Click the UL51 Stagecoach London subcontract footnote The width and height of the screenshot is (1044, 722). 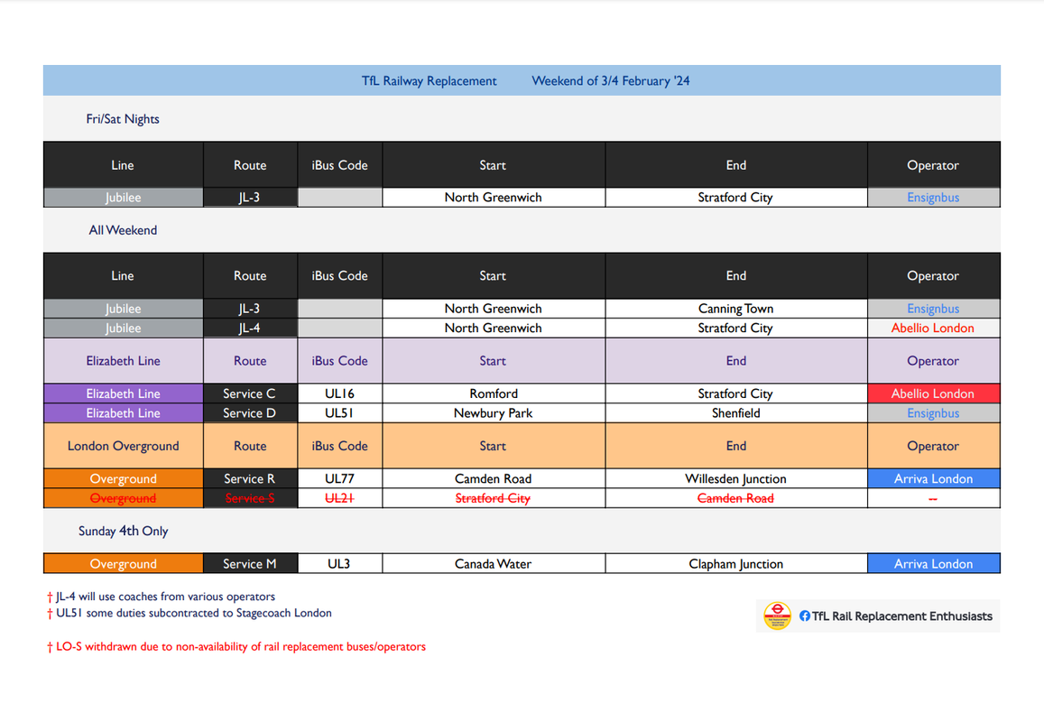tap(189, 613)
